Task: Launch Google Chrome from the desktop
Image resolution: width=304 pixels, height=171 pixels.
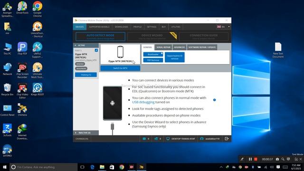Action: pyautogui.click(x=37, y=9)
